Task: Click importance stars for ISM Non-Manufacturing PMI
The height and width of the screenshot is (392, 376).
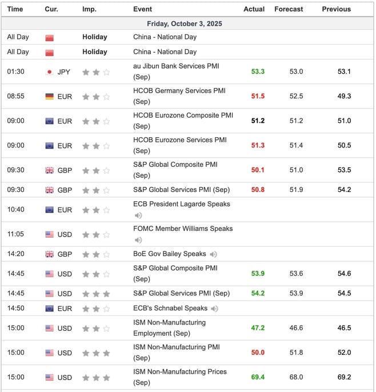Action: pyautogui.click(x=95, y=353)
